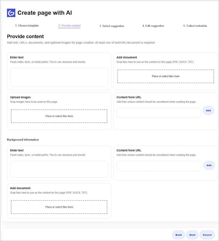This screenshot has height=241, width=219.
Task: Focus the top Enter text box
Action: (59, 77)
